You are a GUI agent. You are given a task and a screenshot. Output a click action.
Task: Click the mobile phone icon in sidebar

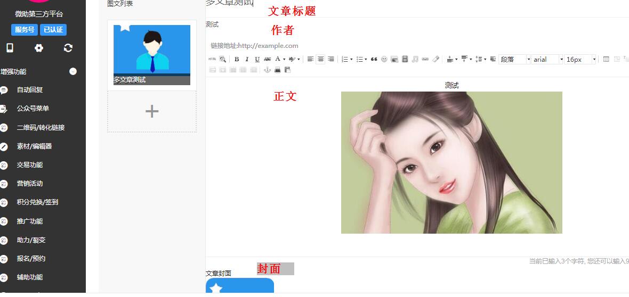point(10,48)
